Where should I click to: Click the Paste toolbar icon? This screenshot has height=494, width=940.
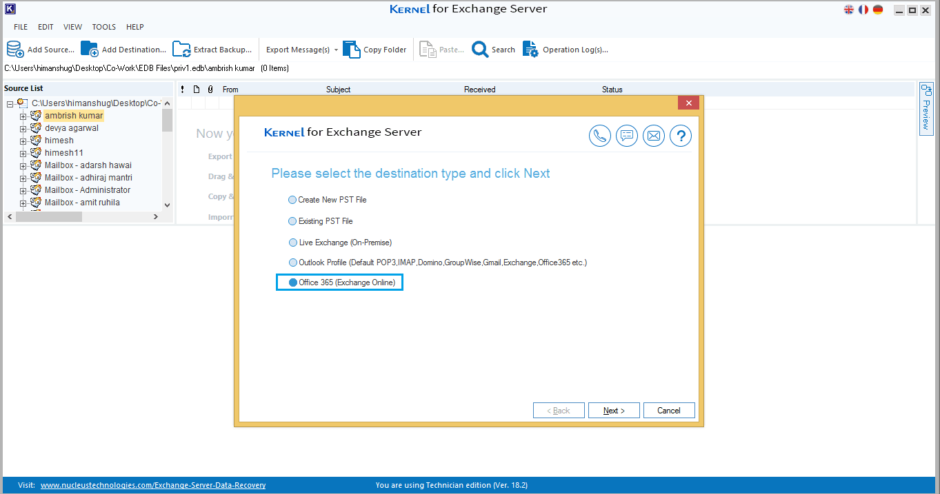point(428,50)
